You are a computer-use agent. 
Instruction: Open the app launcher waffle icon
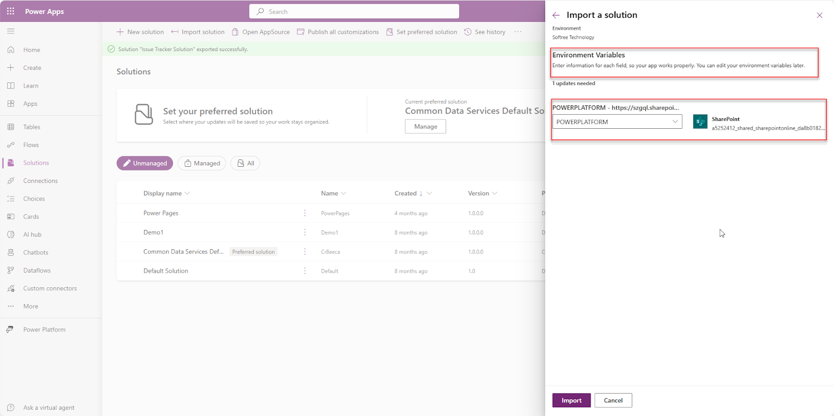click(10, 11)
